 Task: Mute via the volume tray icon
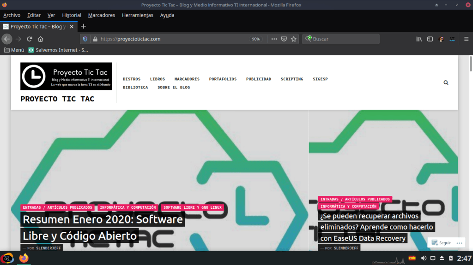[x=424, y=258]
